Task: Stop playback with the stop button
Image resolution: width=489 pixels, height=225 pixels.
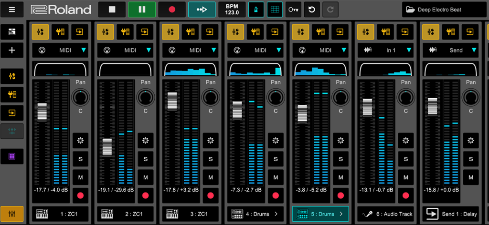Action: (112, 10)
